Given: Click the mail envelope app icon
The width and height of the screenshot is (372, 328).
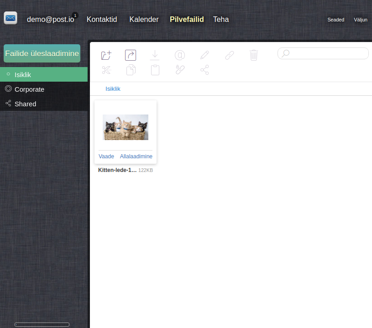Looking at the screenshot, I should click(x=10, y=18).
